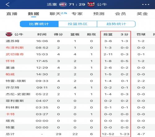Screen dimensions: 155x137
Task: Go to the 专家 tab
Action: (x=77, y=14)
